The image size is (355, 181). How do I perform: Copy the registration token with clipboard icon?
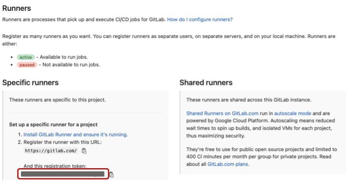pyautogui.click(x=111, y=174)
